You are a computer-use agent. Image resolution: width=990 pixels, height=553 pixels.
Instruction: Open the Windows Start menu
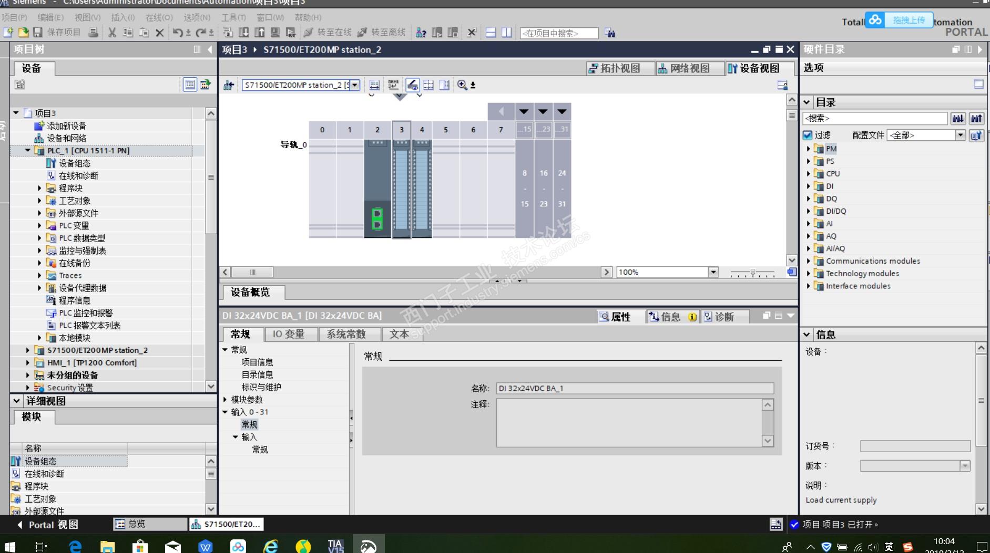pyautogui.click(x=9, y=546)
